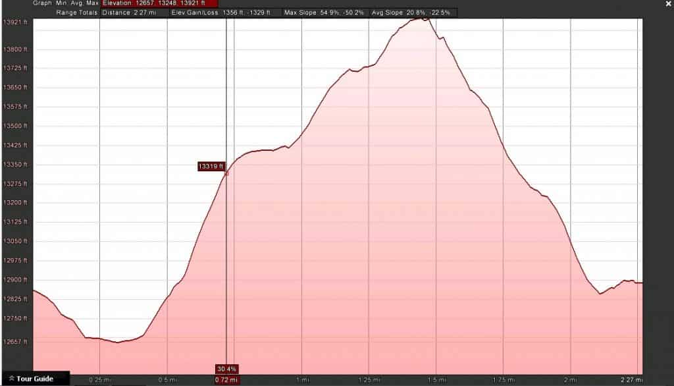Click the 0.72 mi distance marker
The image size is (674, 386).
[x=226, y=380]
